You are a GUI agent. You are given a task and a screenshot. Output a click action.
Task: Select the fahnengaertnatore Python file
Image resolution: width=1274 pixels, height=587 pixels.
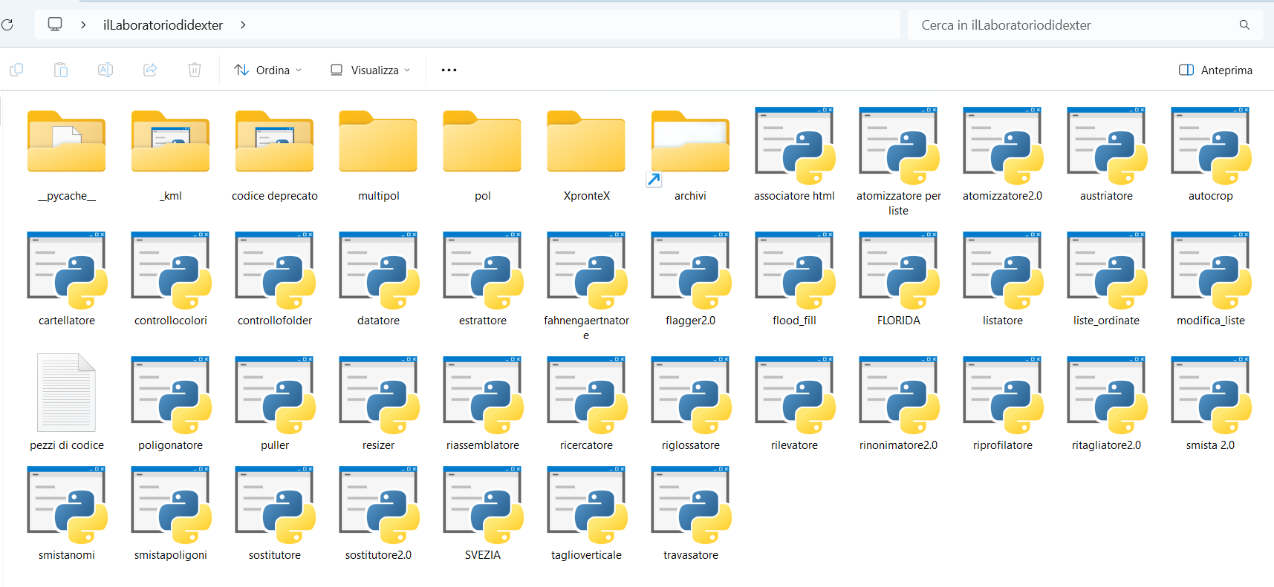[587, 286]
